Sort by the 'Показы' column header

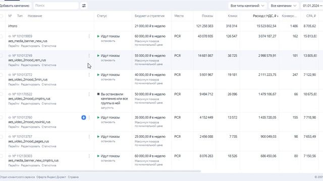(x=207, y=16)
